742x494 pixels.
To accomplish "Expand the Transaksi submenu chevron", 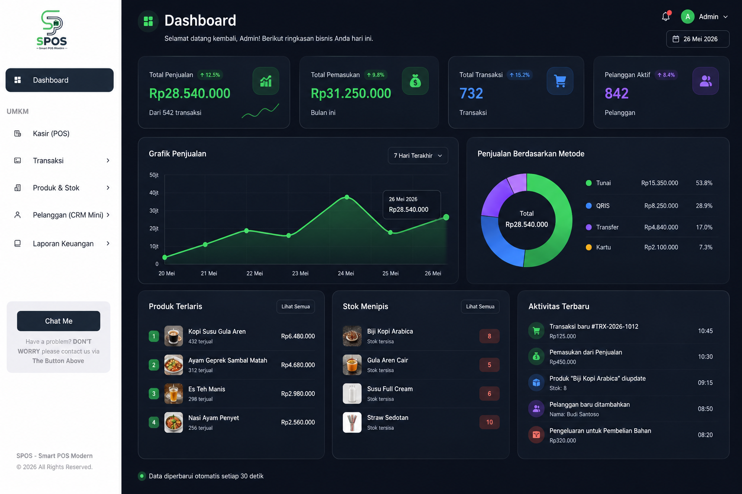I will click(x=108, y=161).
